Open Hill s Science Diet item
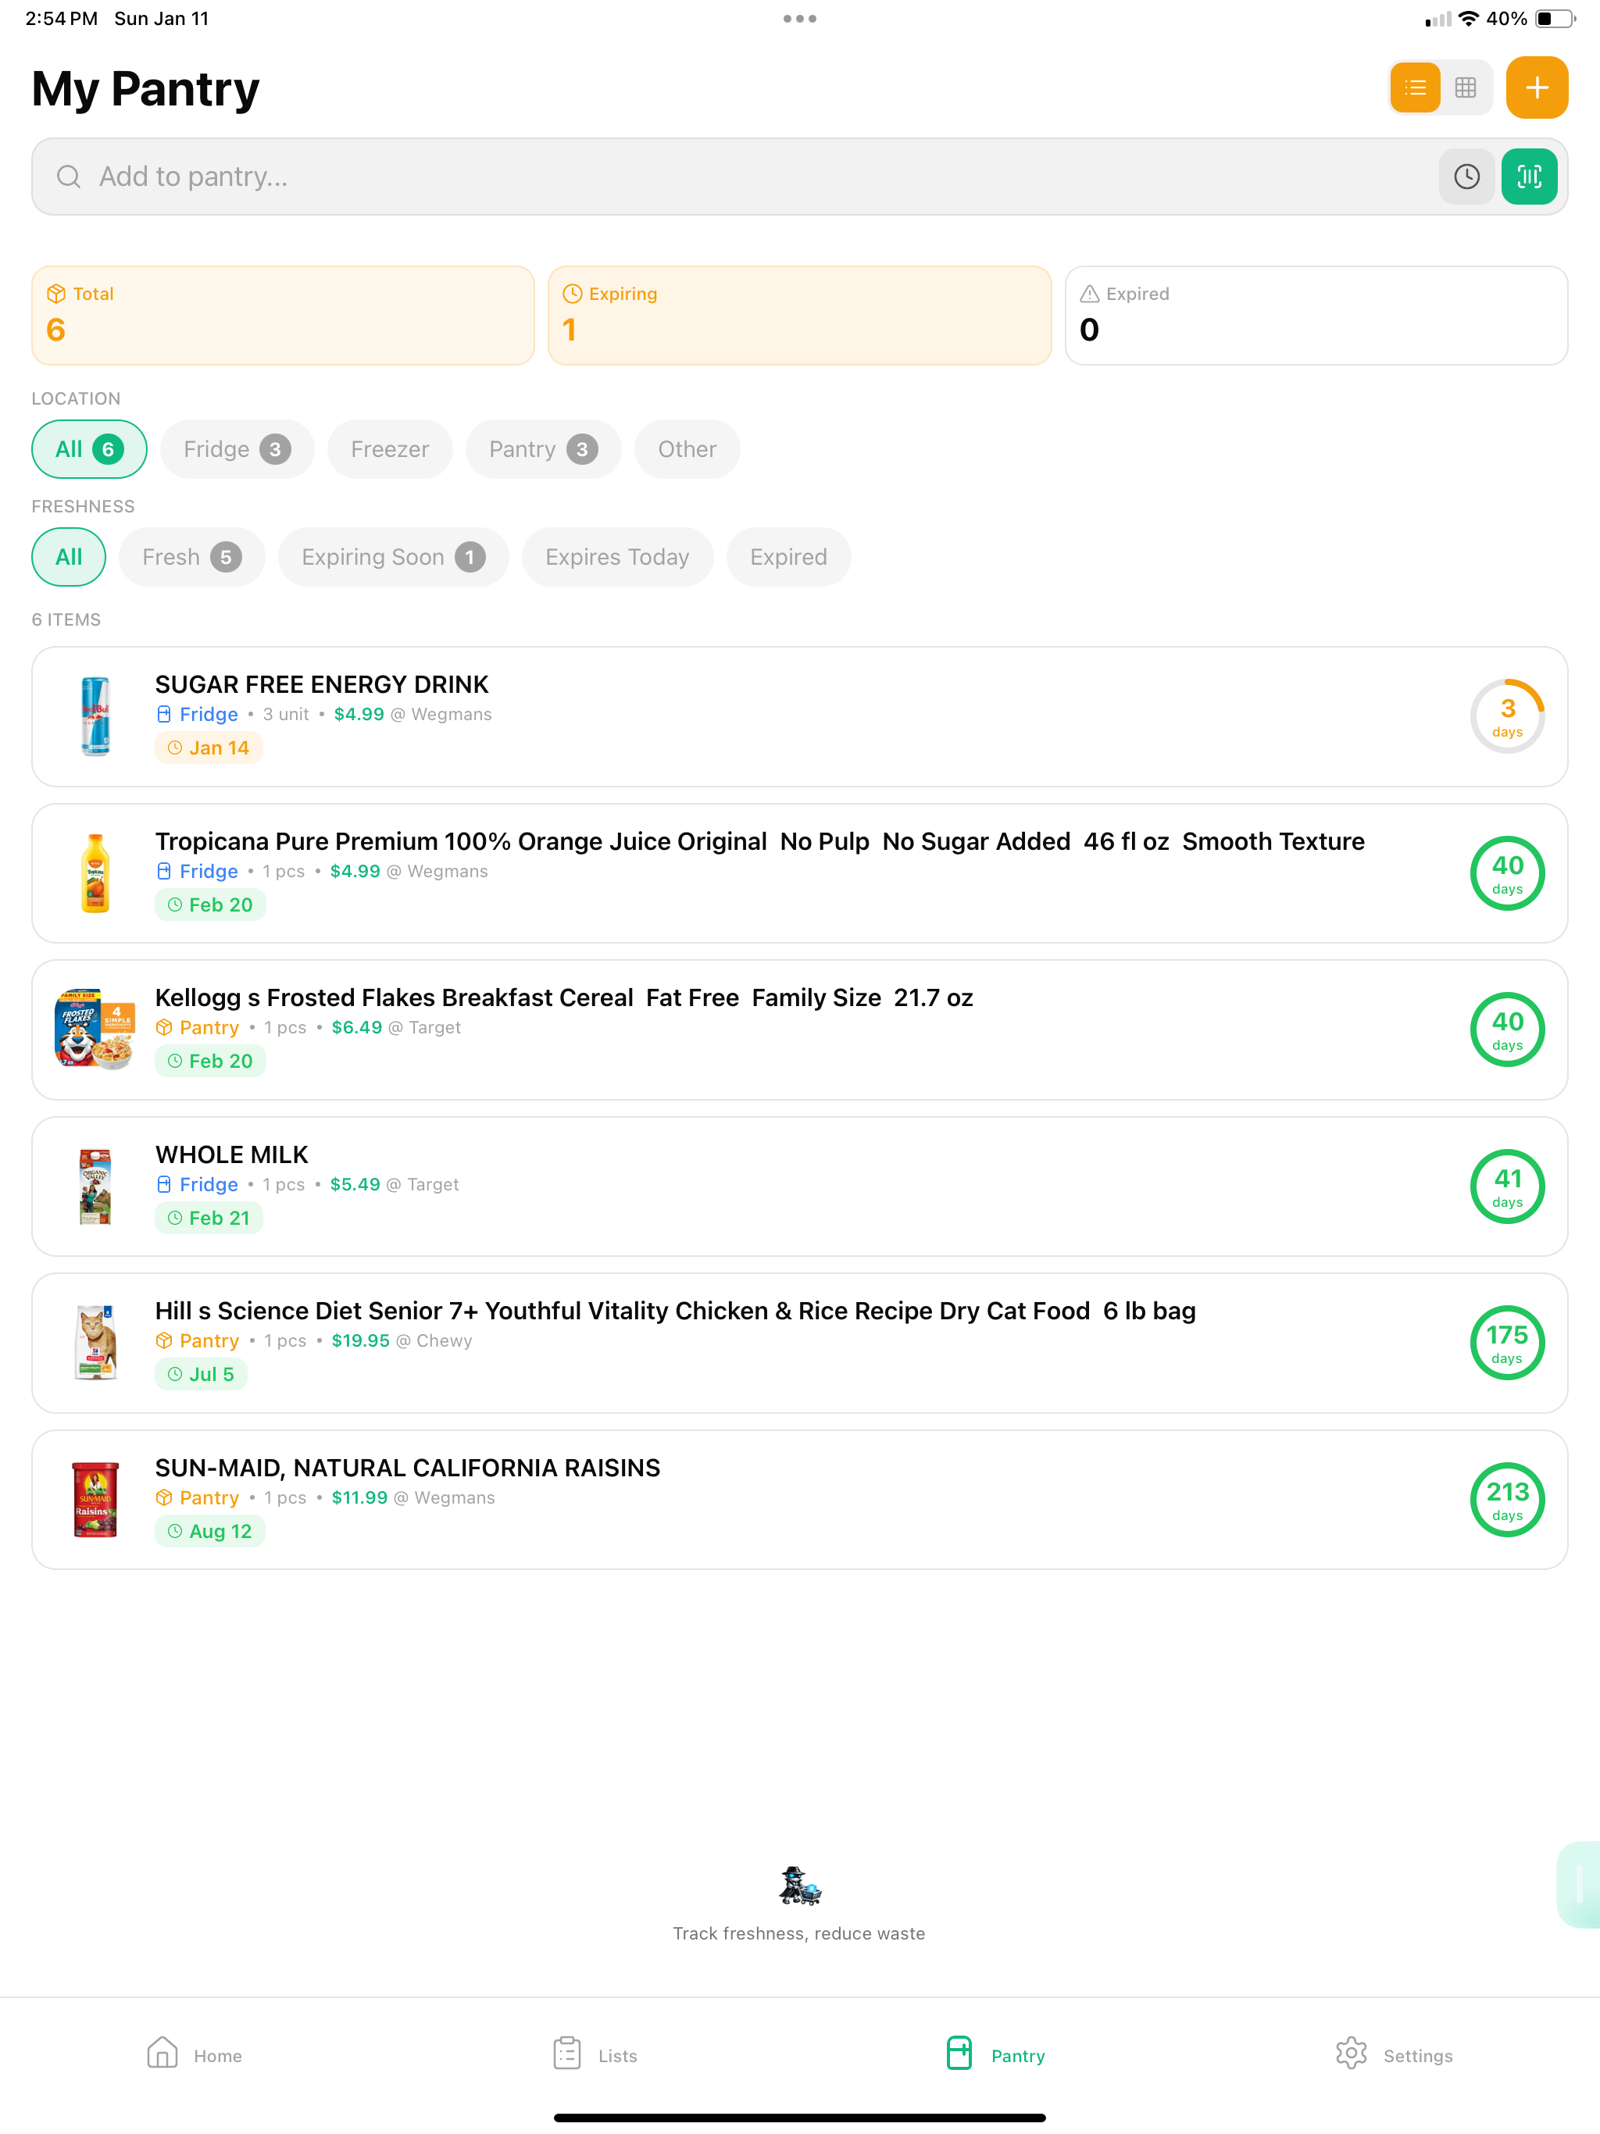 tap(799, 1344)
